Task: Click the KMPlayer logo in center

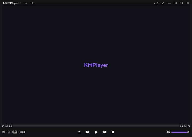Action: pyautogui.click(x=96, y=65)
